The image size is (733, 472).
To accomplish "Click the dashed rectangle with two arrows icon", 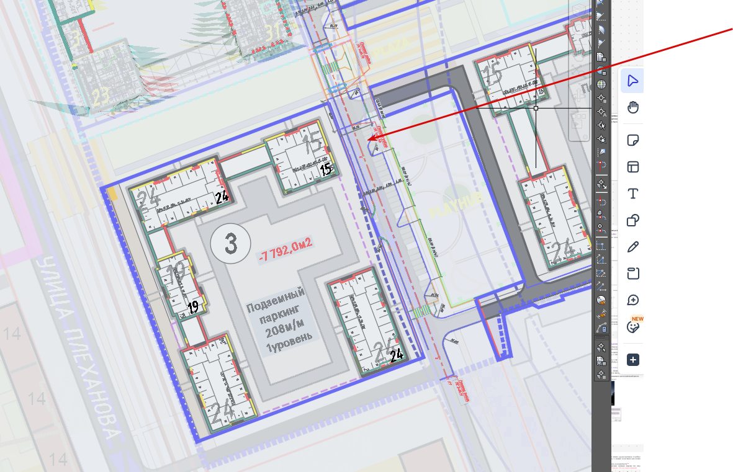I will click(x=601, y=273).
